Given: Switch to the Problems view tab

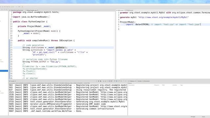Looking at the screenshot, I should coord(132,81).
